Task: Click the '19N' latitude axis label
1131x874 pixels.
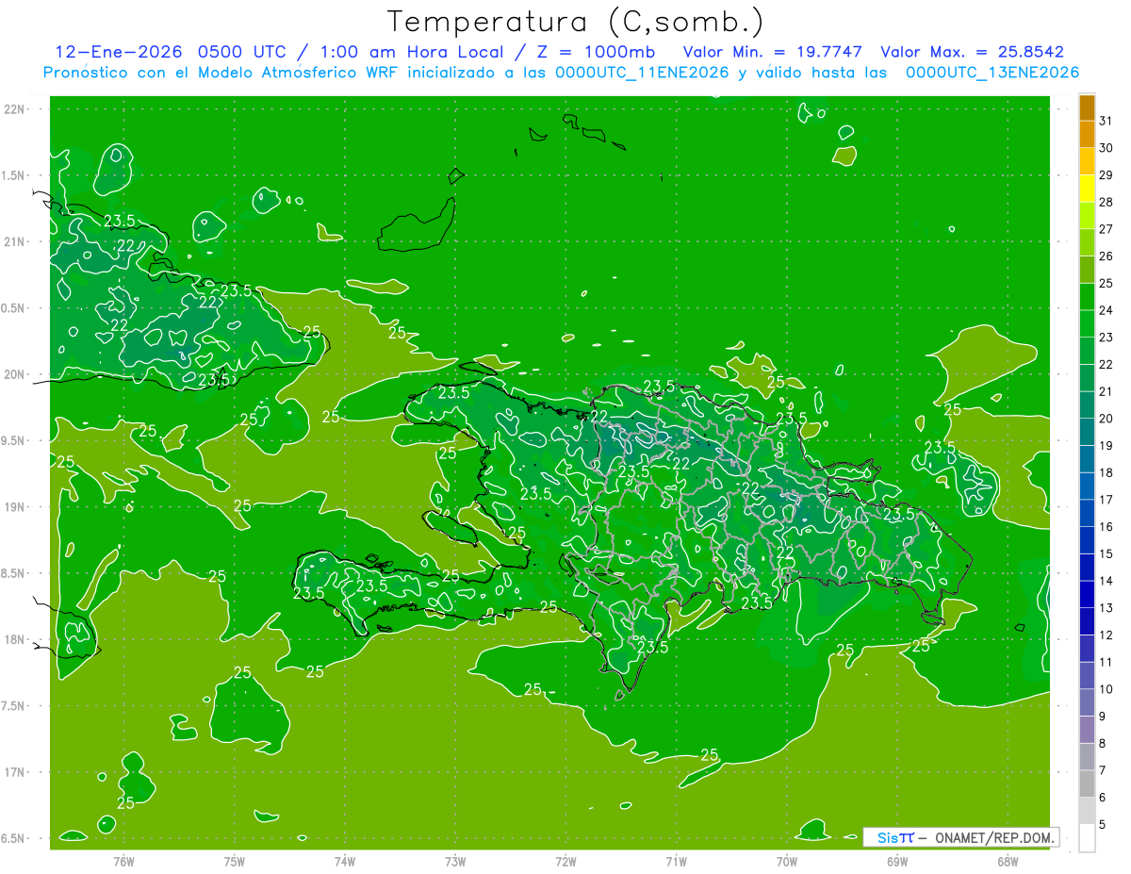Action: pyautogui.click(x=16, y=507)
